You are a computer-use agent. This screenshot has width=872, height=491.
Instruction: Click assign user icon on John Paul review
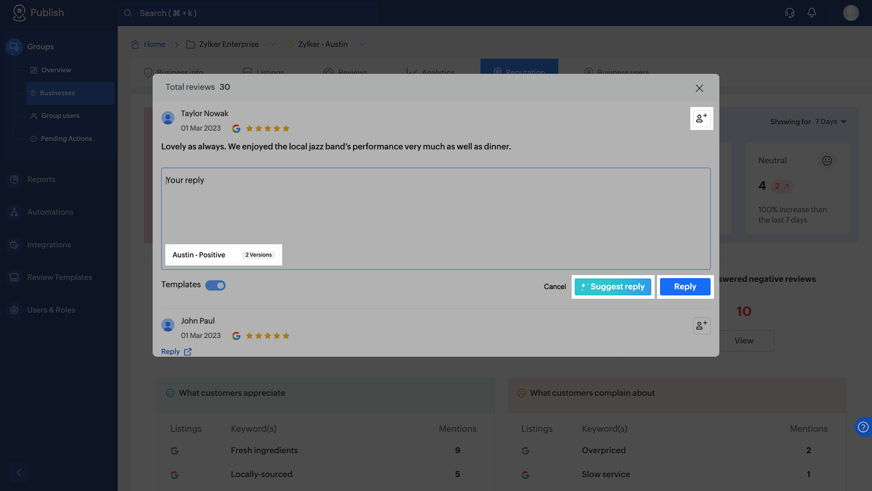point(701,326)
